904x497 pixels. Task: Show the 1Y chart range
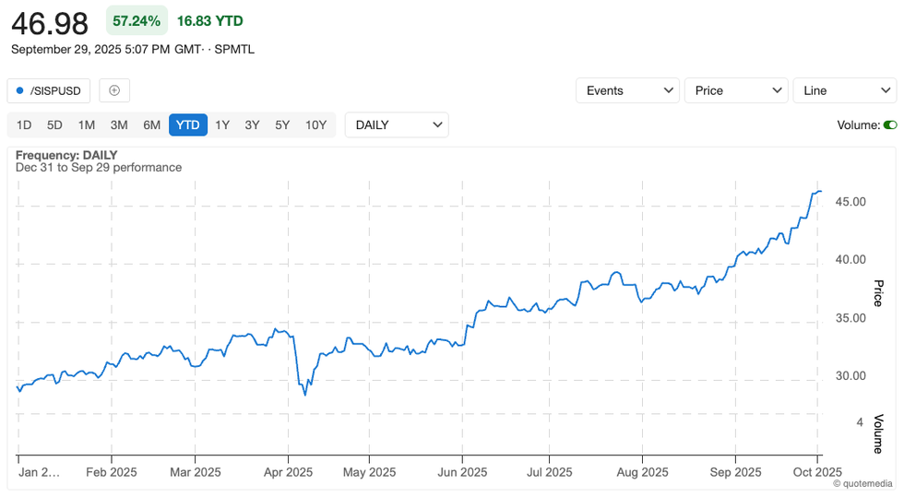[222, 125]
